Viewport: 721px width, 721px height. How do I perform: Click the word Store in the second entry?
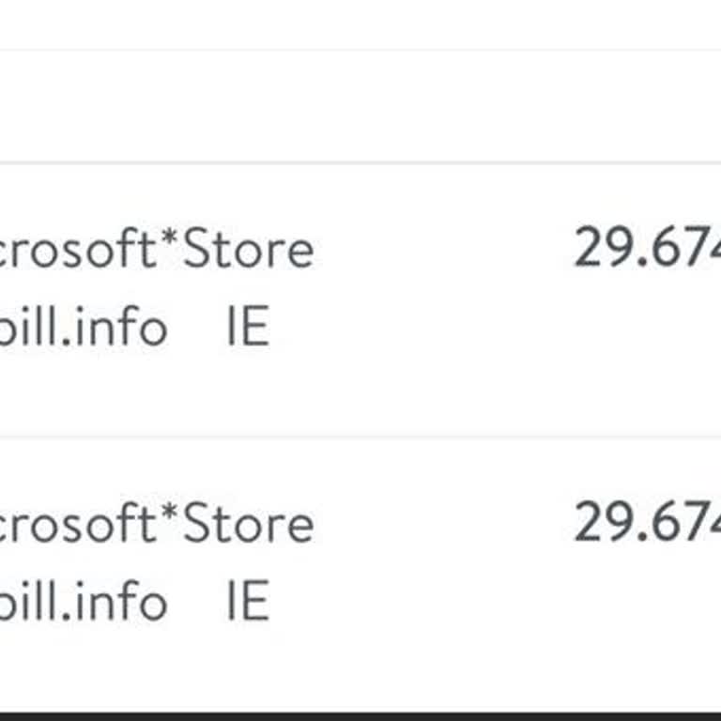249,525
